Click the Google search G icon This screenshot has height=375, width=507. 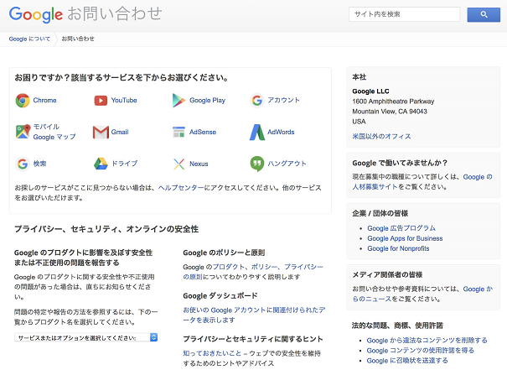tap(23, 164)
